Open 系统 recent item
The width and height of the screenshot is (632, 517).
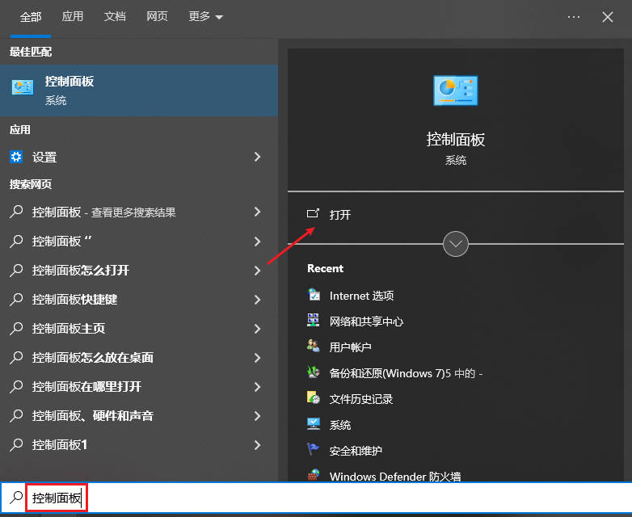click(339, 425)
